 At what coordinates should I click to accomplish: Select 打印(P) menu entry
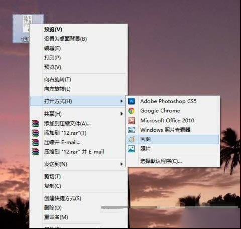(52, 58)
